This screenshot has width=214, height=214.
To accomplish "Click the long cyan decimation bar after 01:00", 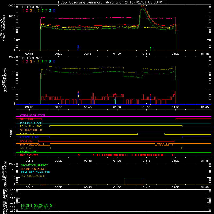I will click(x=133, y=178).
